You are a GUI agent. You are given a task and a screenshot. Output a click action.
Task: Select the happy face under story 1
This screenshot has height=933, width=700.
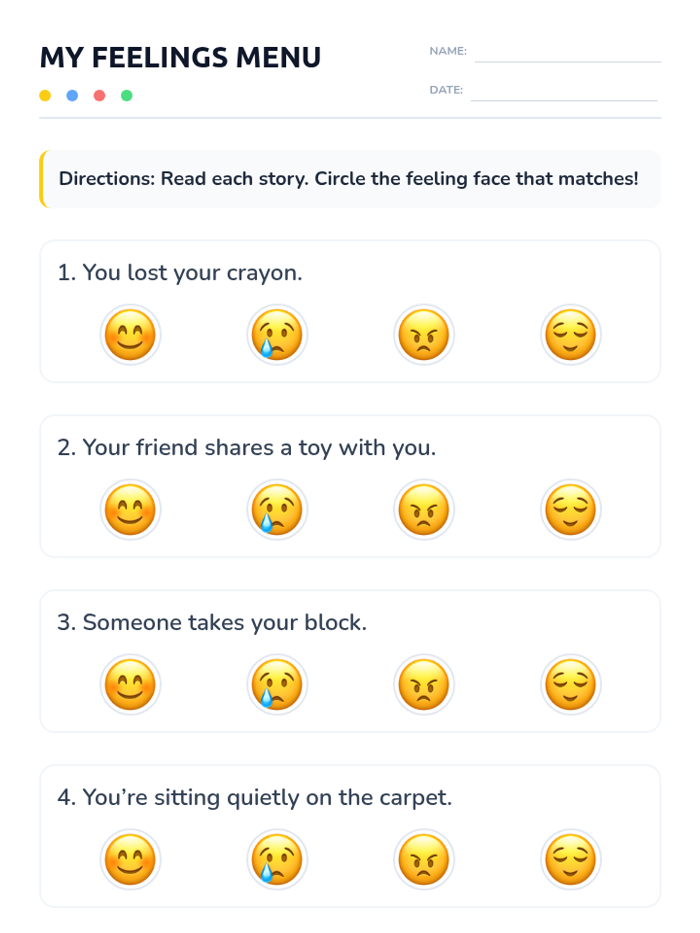point(130,335)
